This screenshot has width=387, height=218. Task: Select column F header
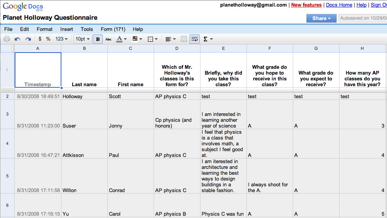click(x=270, y=48)
